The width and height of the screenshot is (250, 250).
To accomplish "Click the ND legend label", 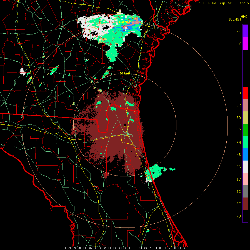I will (x=238, y=216).
